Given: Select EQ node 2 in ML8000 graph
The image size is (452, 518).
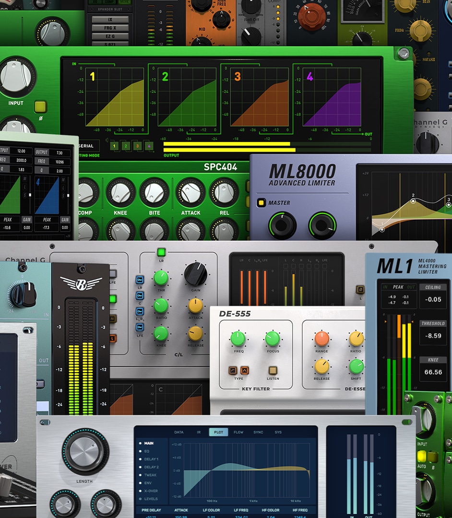Looking at the screenshot, I should coord(413,200).
